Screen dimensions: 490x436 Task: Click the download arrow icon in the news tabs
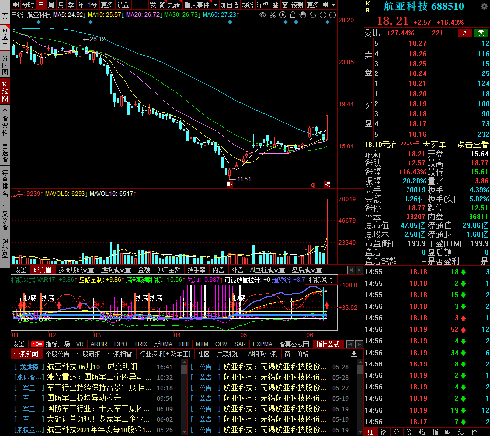click(354, 354)
